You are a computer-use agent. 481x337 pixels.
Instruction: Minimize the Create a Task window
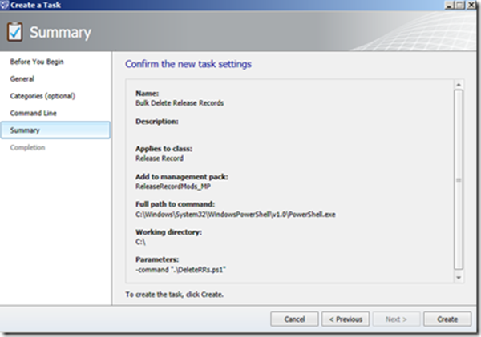point(450,5)
